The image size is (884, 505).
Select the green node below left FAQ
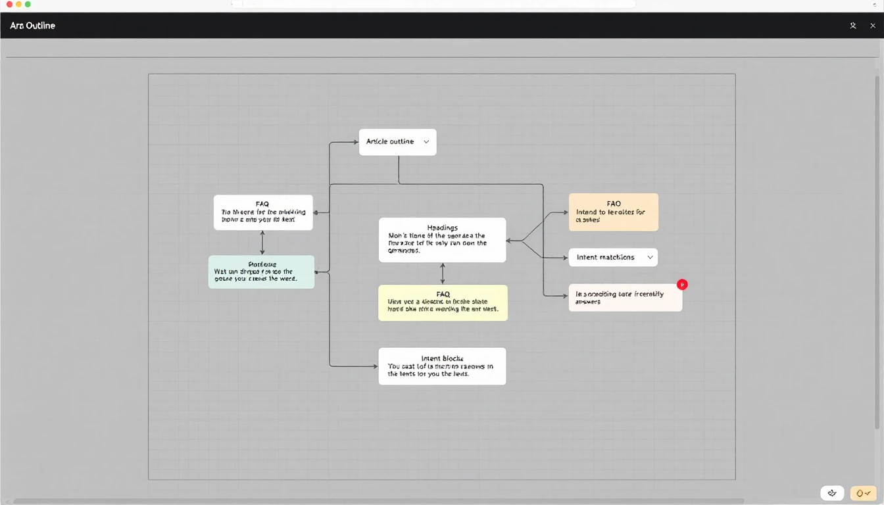coord(261,272)
